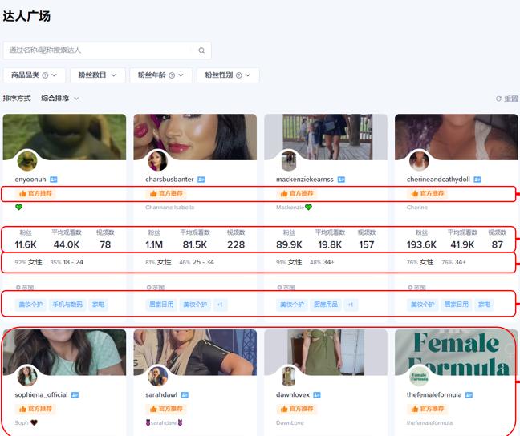Open the 商品品类 filter dropdown
Screen dimensions: 520x436
[x=35, y=75]
